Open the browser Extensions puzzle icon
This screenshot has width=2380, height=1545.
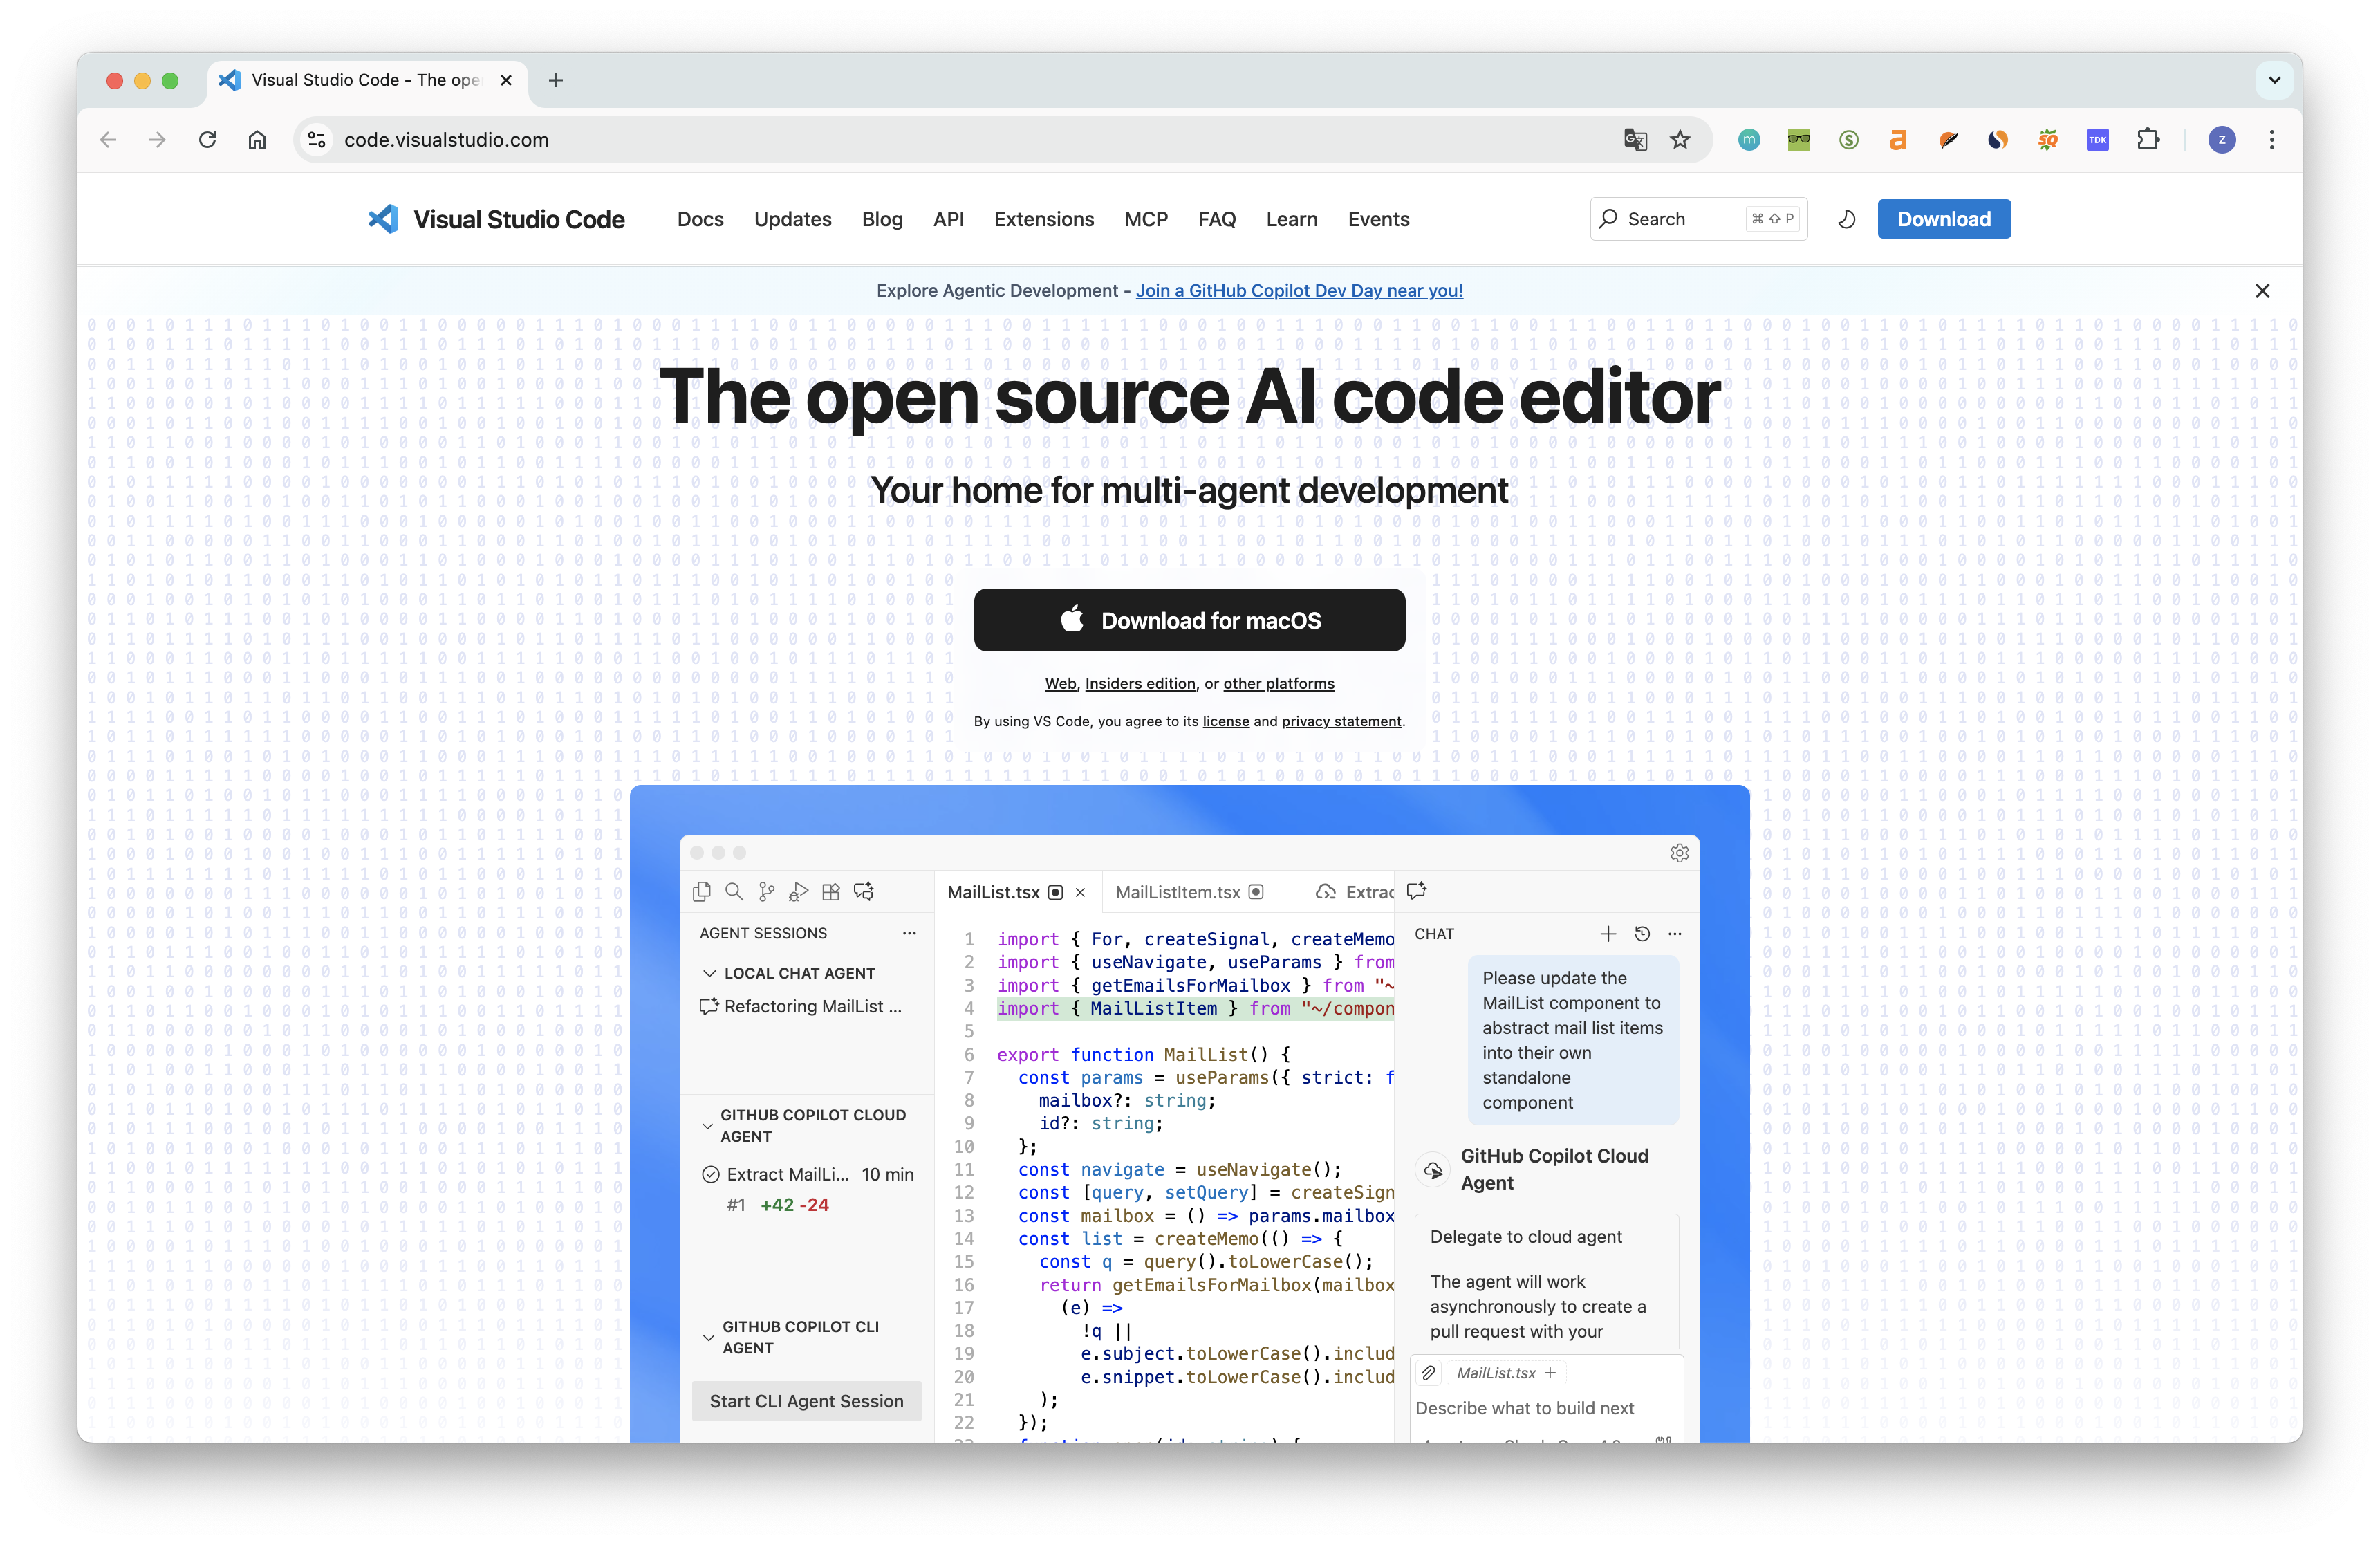pos(2148,140)
